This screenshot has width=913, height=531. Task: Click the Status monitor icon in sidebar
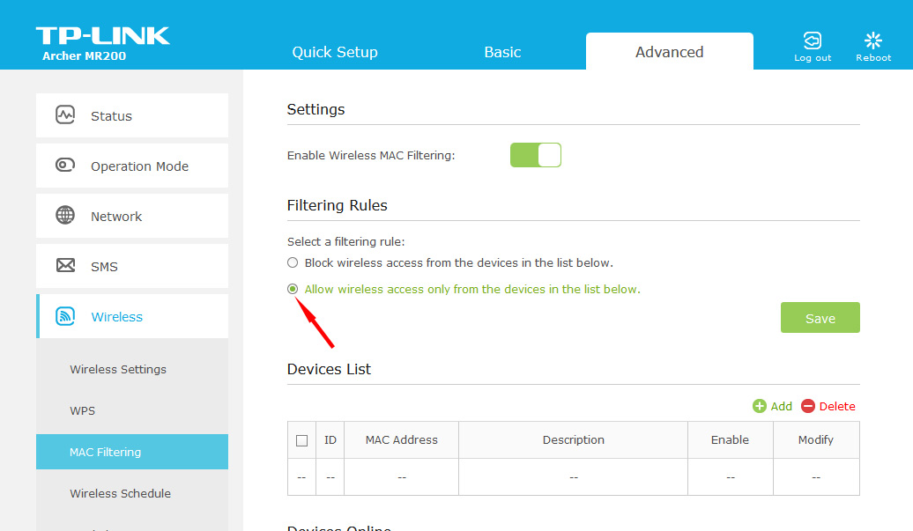point(65,115)
